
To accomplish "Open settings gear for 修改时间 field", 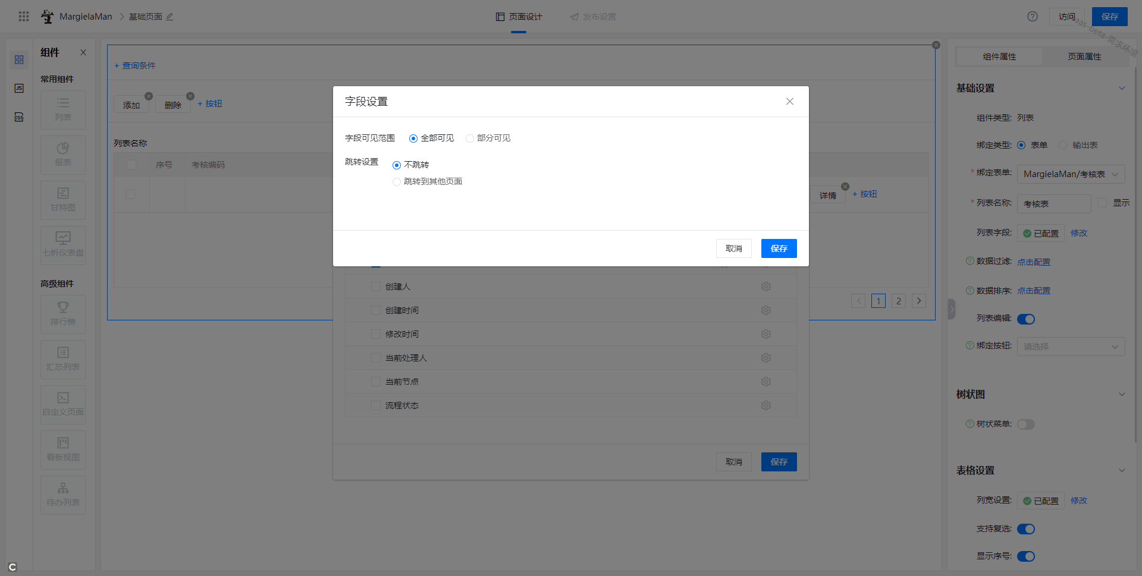I will pos(766,334).
